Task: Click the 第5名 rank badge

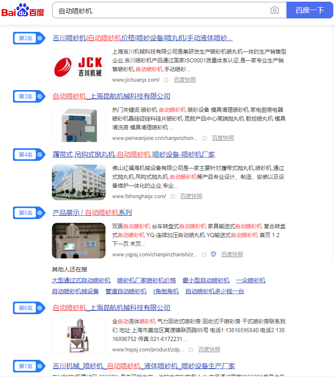Action: pyautogui.click(x=29, y=213)
